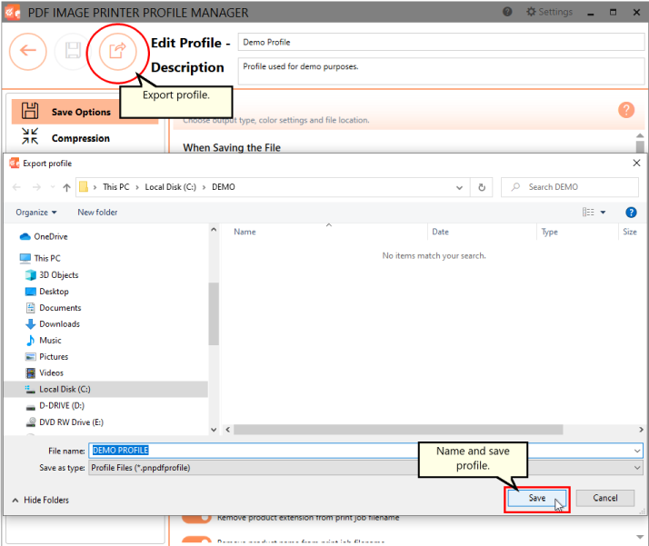Click the Save button

(x=537, y=499)
